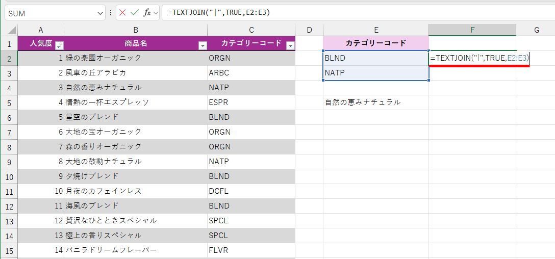This screenshot has width=555, height=259.
Task: Click cell containing 大地の宝オーガニック
Action: click(x=136, y=132)
